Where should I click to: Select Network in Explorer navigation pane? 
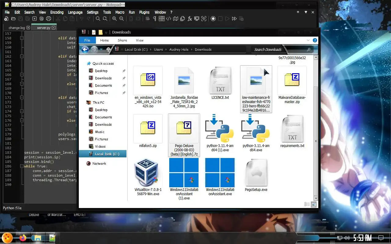click(x=99, y=163)
